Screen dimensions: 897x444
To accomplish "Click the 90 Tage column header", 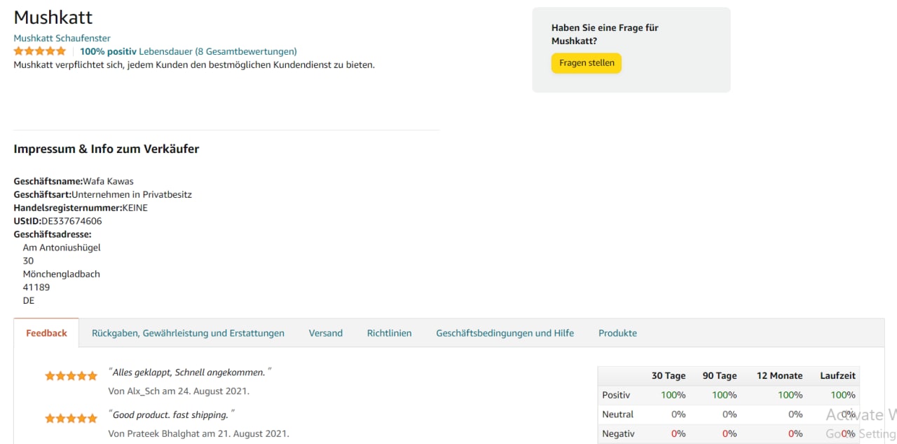I will pyautogui.click(x=720, y=375).
